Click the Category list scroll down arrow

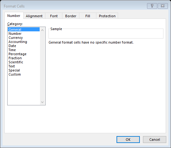point(43,102)
